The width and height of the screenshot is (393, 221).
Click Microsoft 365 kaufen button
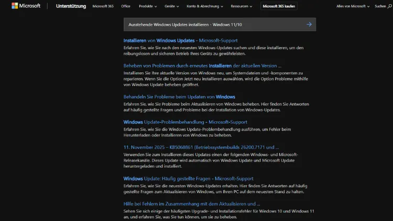coord(279,6)
